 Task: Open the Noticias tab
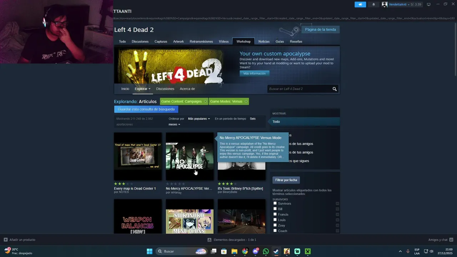[264, 41]
